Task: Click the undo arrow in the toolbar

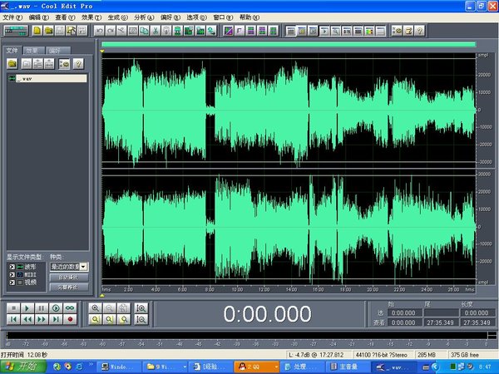Action: pos(99,31)
